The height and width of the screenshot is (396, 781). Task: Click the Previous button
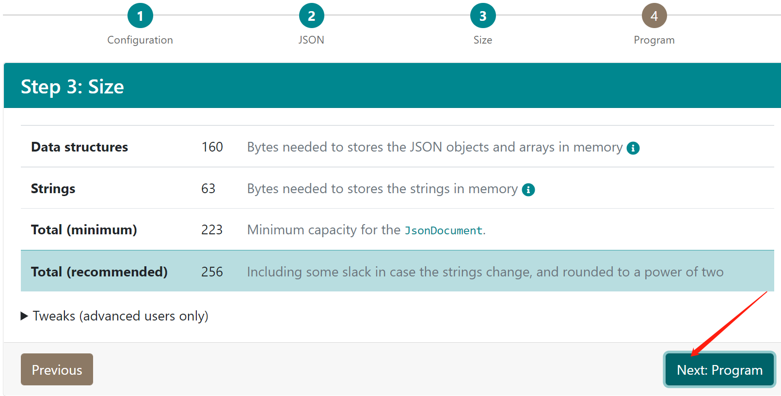(x=57, y=369)
